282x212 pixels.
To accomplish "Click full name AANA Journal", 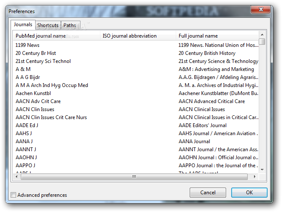I will 194,141.
